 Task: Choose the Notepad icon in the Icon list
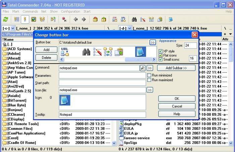(65, 100)
